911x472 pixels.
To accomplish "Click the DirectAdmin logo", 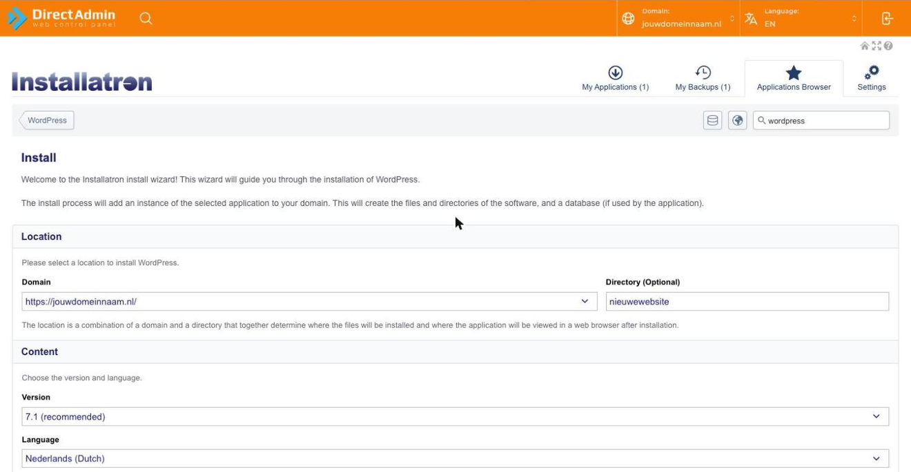I will [x=61, y=18].
